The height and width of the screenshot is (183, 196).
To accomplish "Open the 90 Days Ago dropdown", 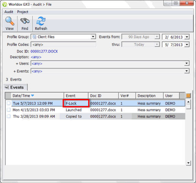I will coord(157,37).
